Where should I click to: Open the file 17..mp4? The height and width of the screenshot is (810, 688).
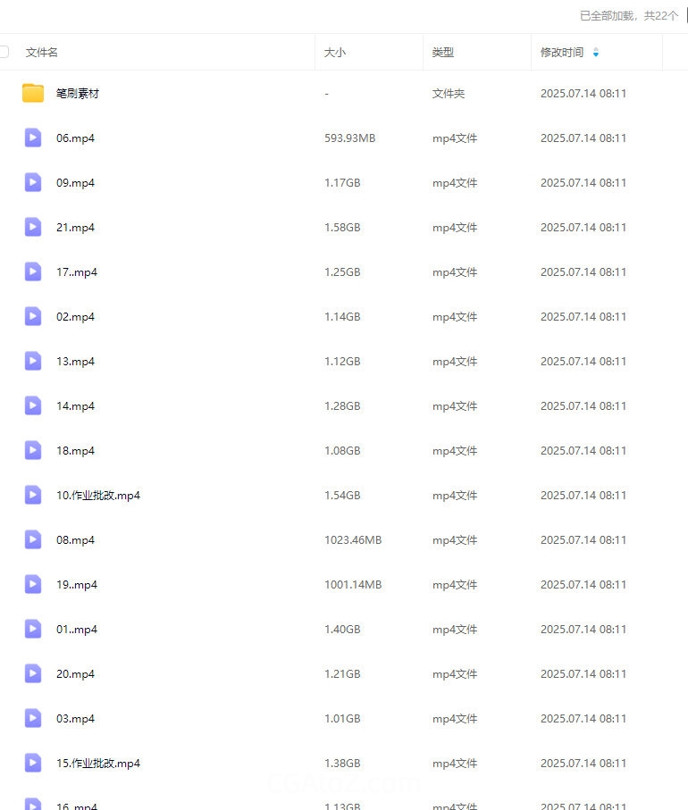click(x=77, y=272)
